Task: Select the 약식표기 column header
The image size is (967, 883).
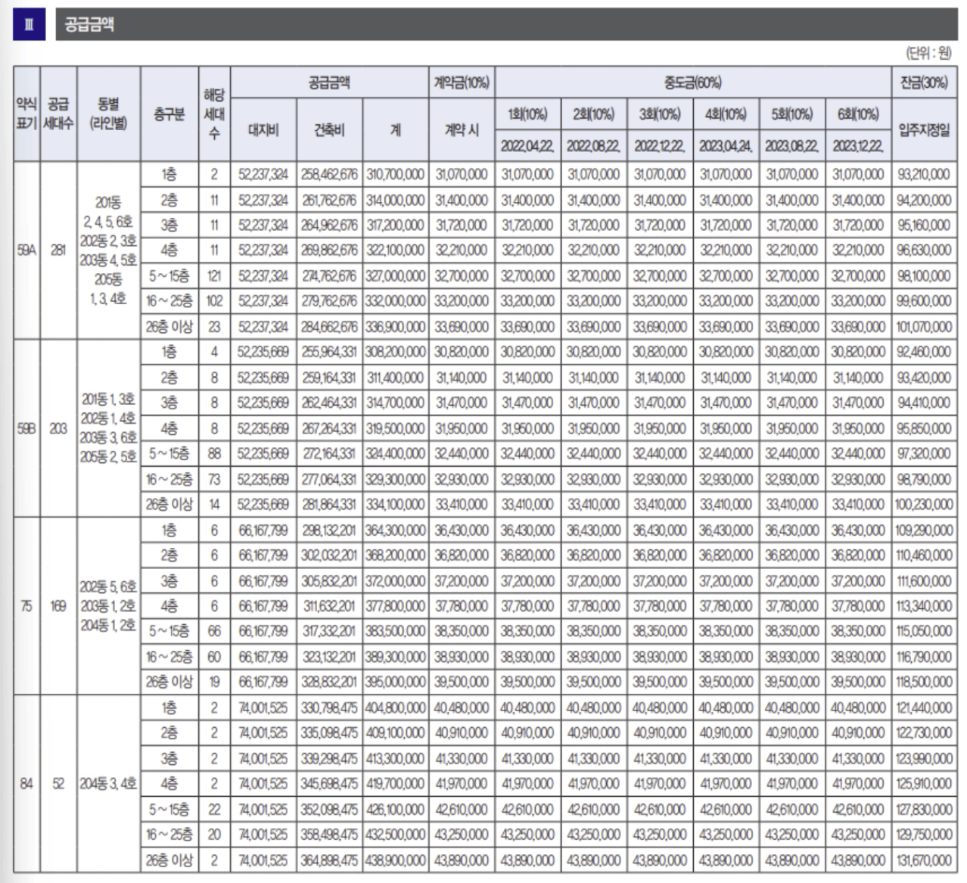Action: (x=26, y=113)
